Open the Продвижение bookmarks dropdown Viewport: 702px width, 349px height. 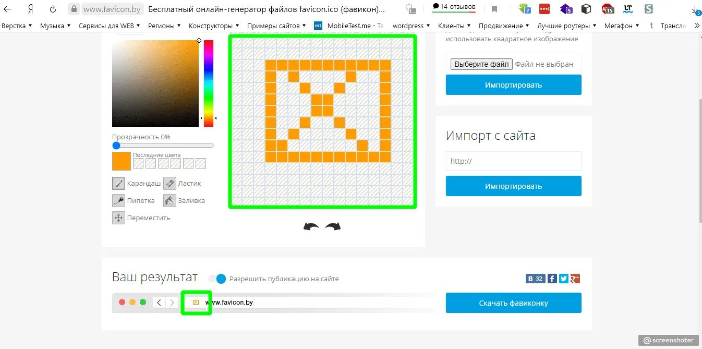pyautogui.click(x=504, y=26)
